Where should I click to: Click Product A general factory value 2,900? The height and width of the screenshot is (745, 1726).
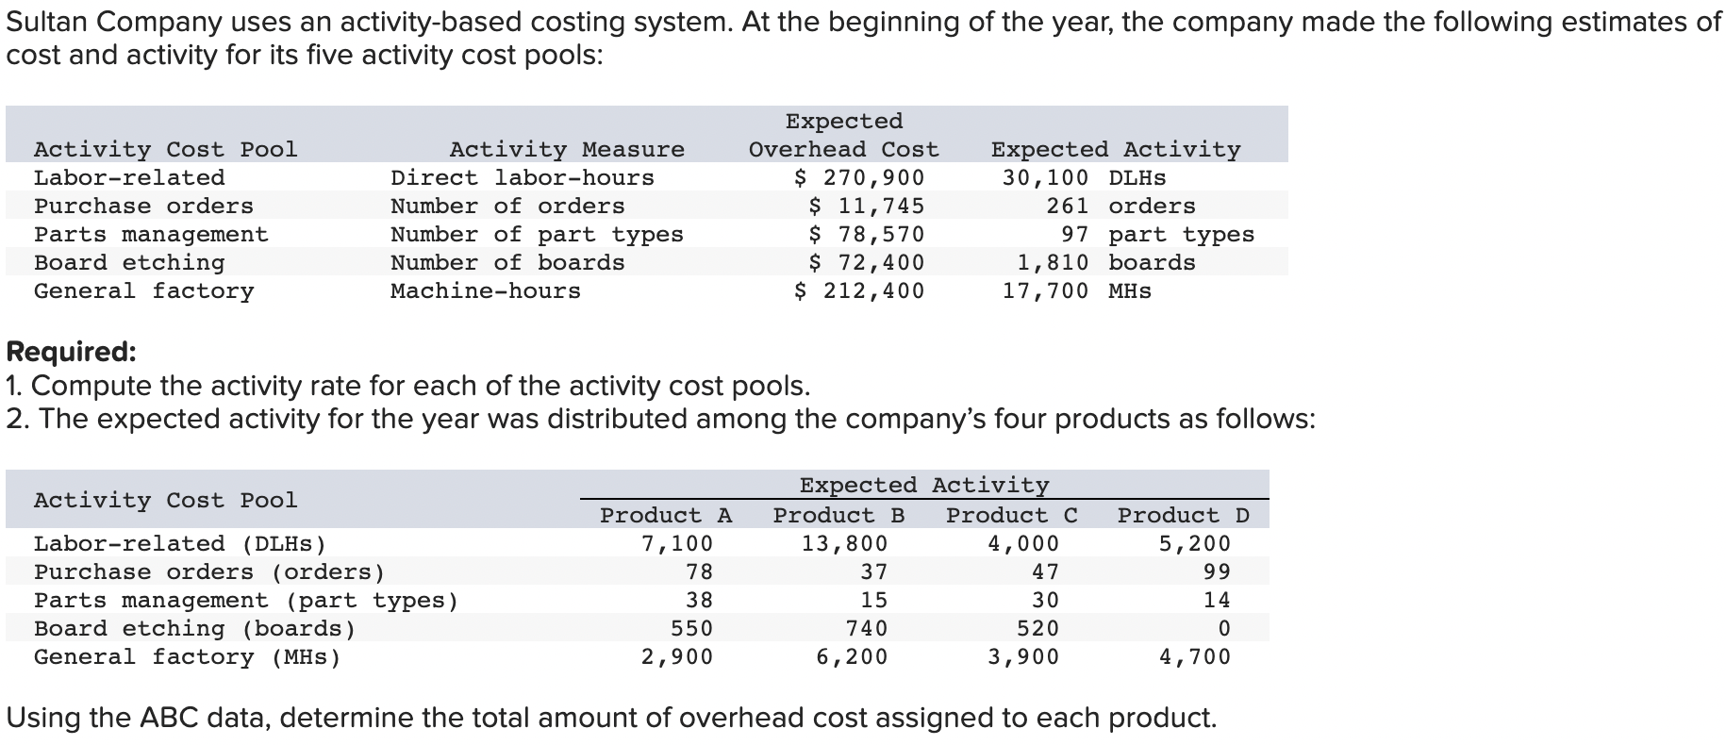(x=677, y=656)
